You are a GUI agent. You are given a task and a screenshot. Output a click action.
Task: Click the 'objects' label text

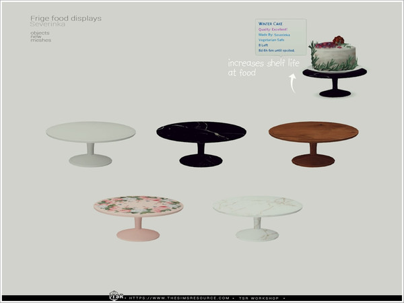click(x=40, y=33)
